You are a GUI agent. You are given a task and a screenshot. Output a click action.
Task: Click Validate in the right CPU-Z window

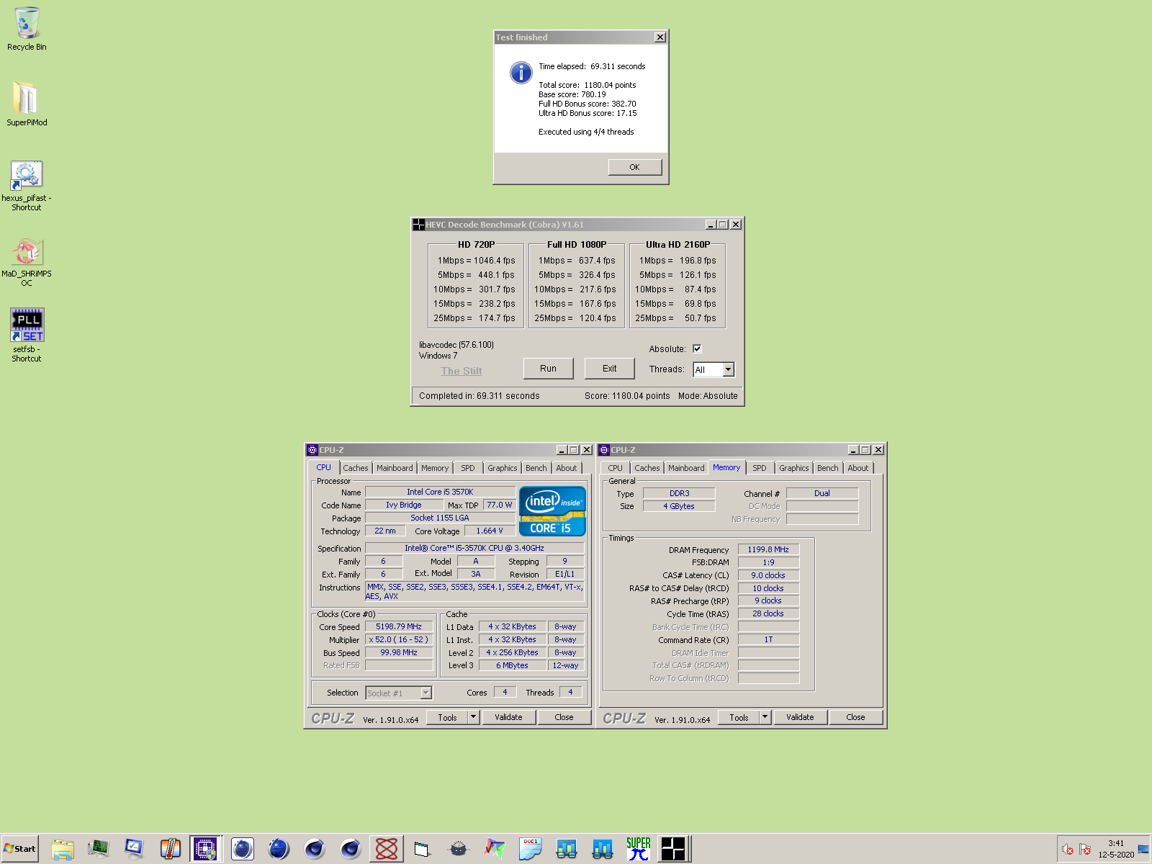[x=800, y=717]
